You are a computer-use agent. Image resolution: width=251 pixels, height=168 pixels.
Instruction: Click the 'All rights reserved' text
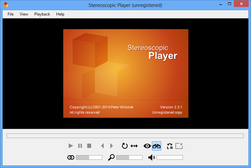click(85, 112)
